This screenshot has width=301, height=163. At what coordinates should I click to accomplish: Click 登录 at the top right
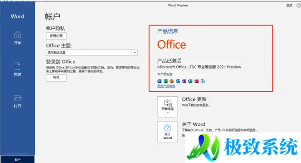pos(289,5)
